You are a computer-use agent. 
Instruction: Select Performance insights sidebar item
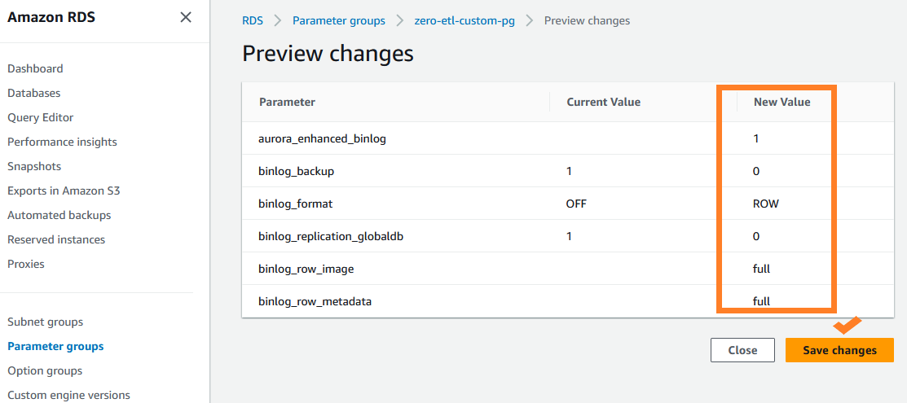(62, 142)
